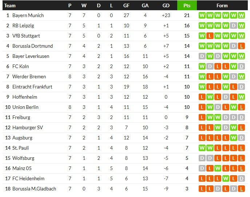Select the Team column header
250x197 pixels.
(x=10, y=5)
